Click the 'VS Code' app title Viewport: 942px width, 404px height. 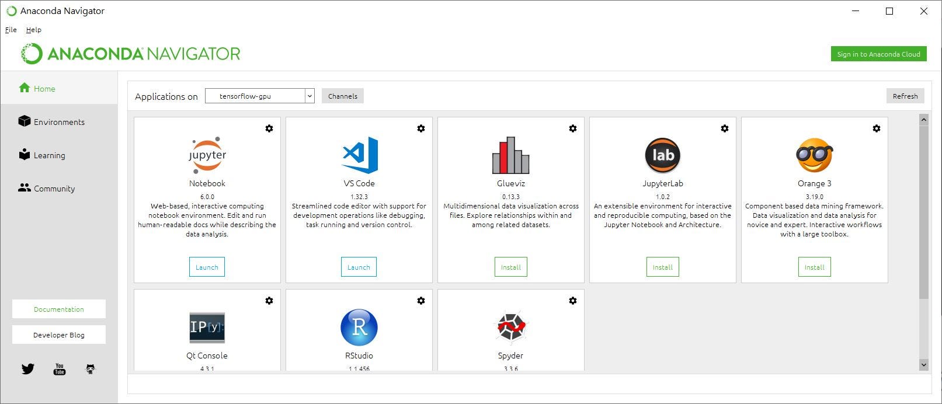coord(359,183)
